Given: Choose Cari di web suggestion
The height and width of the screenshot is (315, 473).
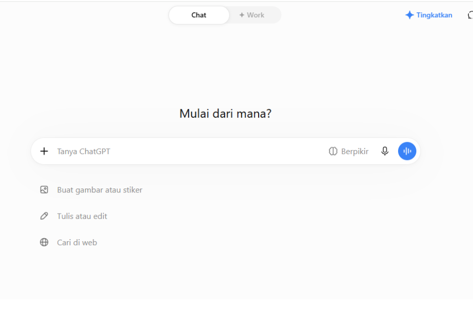Looking at the screenshot, I should point(68,242).
